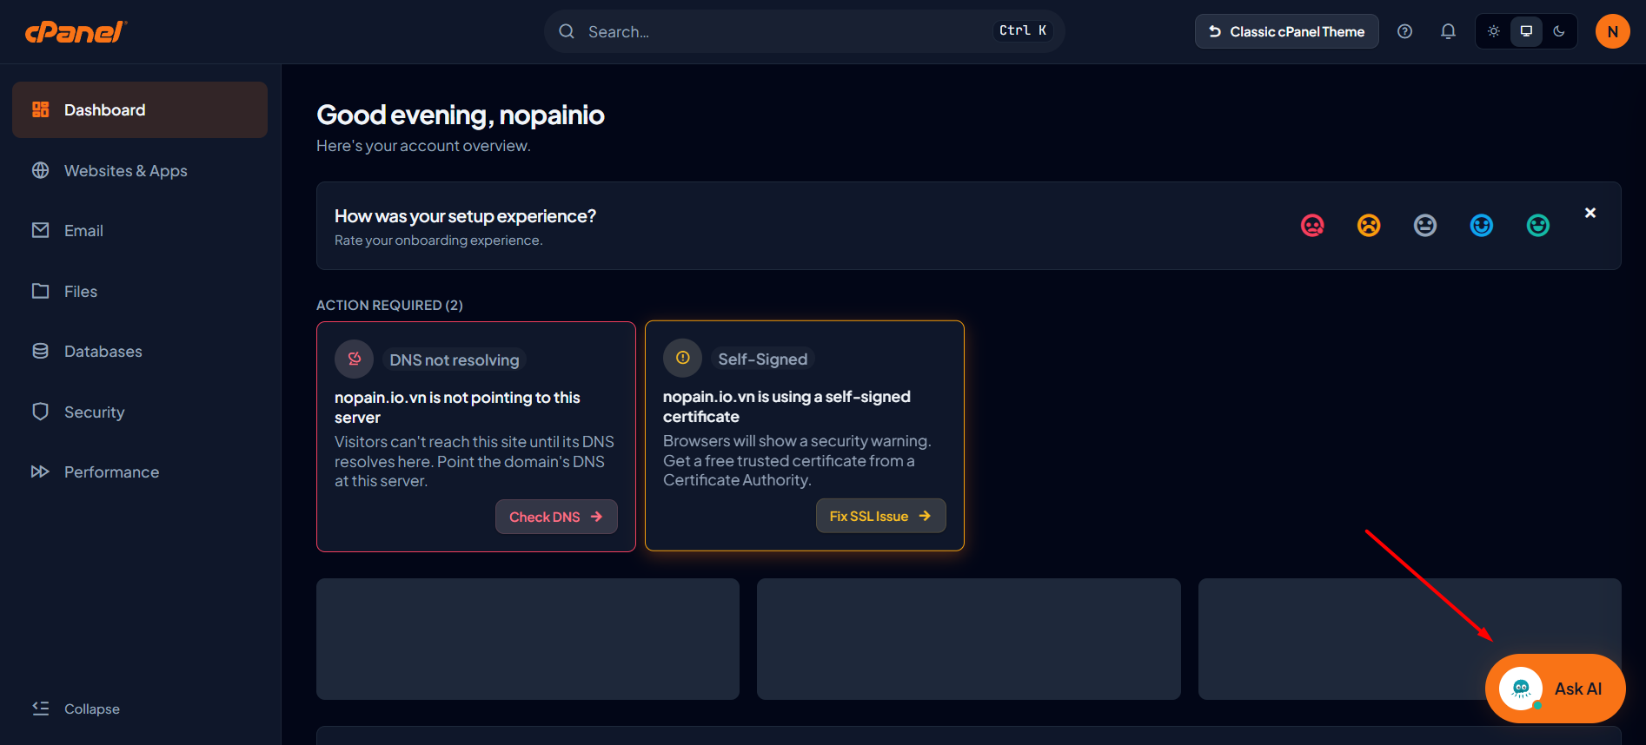Rate setup with orange frowning face
The width and height of the screenshot is (1646, 745).
1369,226
